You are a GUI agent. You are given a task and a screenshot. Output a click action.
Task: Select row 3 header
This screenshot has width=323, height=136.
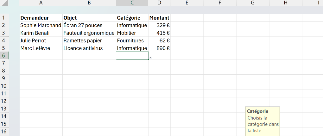4,33
